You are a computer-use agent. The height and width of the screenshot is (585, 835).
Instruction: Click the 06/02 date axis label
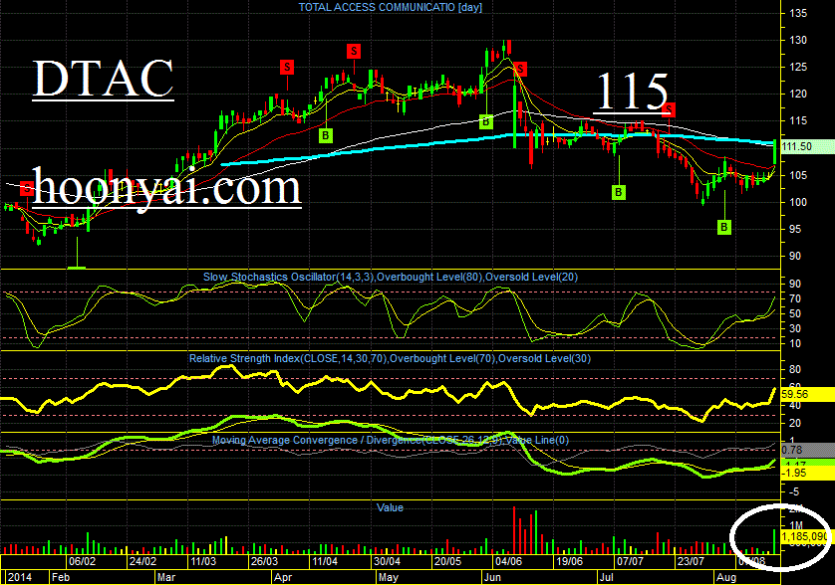[x=82, y=561]
